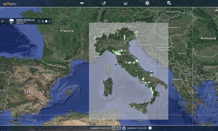
Task: Toggle the round icon left of rain layer
Action: [x=2, y=21]
